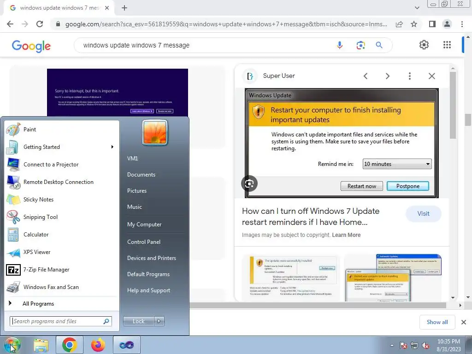Click the Windows Start orb
Image resolution: width=472 pixels, height=354 pixels.
12,345
